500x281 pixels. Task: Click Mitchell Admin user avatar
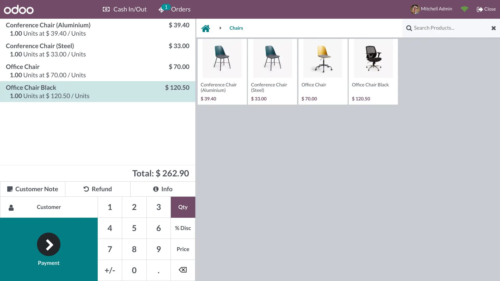[x=415, y=9]
